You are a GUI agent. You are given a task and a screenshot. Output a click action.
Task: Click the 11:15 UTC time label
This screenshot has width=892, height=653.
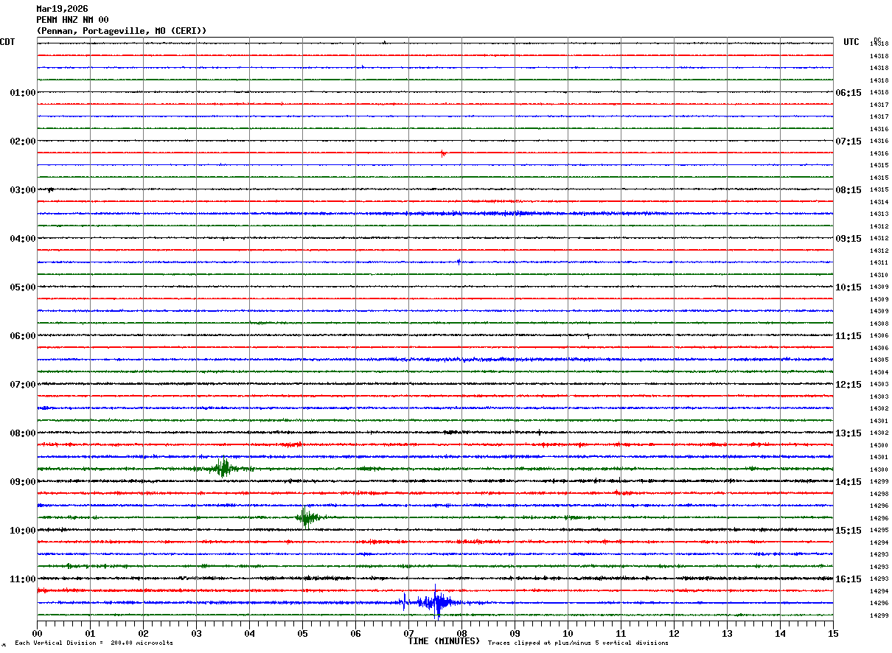coord(849,336)
